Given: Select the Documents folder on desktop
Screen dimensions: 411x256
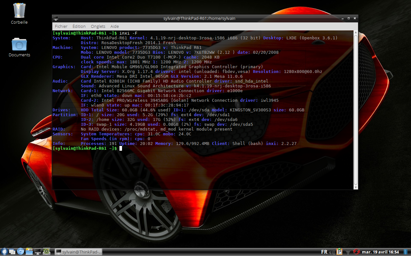Looking at the screenshot, I should pyautogui.click(x=19, y=45).
